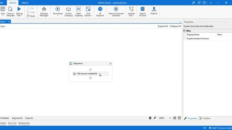Collapse the Misc property category
Image resolution: width=232 pixels, height=130 pixels.
click(185, 31)
